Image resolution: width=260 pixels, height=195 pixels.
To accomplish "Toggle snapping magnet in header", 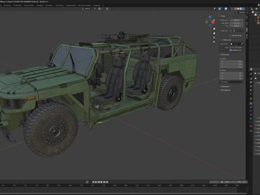I will tap(99, 9).
